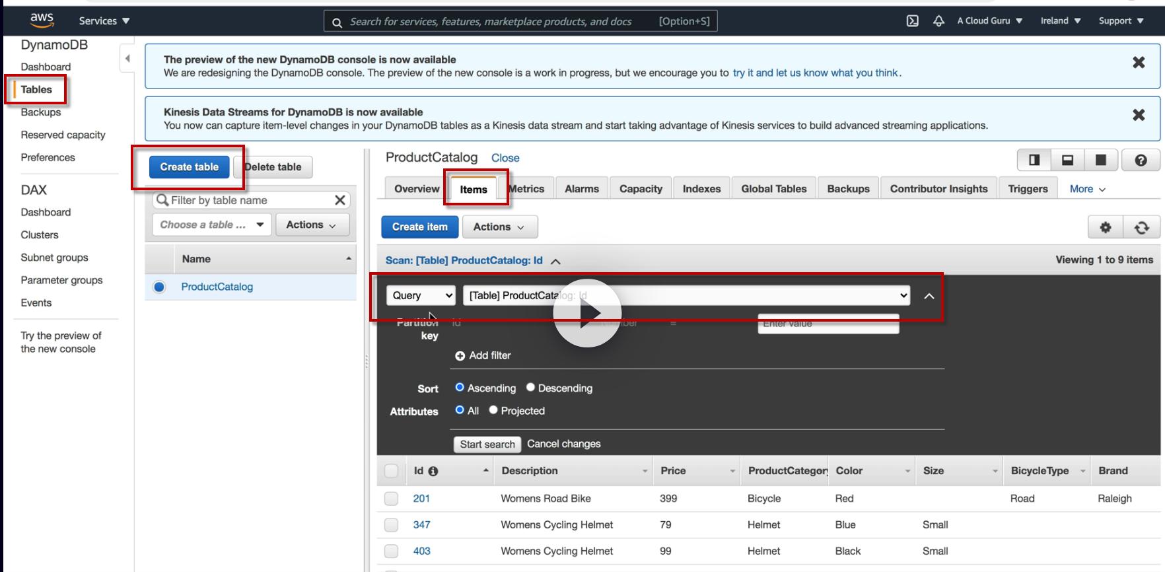The height and width of the screenshot is (572, 1165).
Task: Open the notifications bell
Action: point(938,21)
